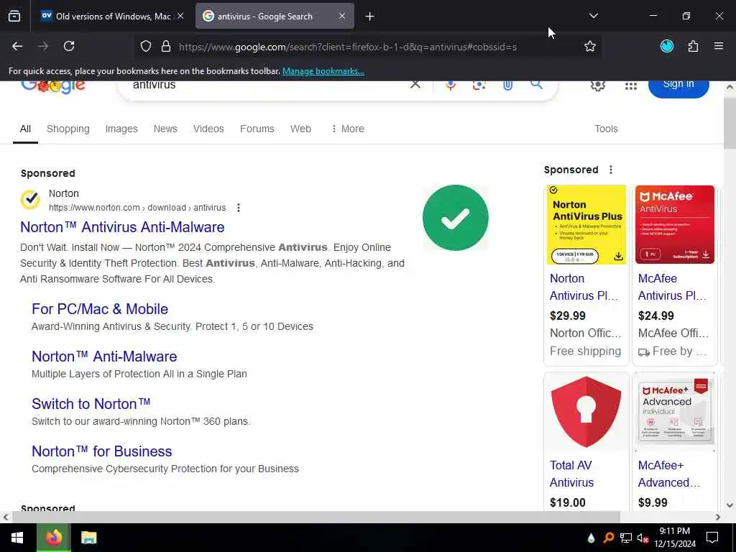736x552 pixels.
Task: Open the Total AV Antivirus shopping title
Action: coord(571,474)
